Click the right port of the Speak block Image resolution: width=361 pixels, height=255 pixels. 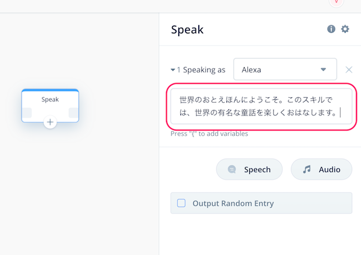74,113
